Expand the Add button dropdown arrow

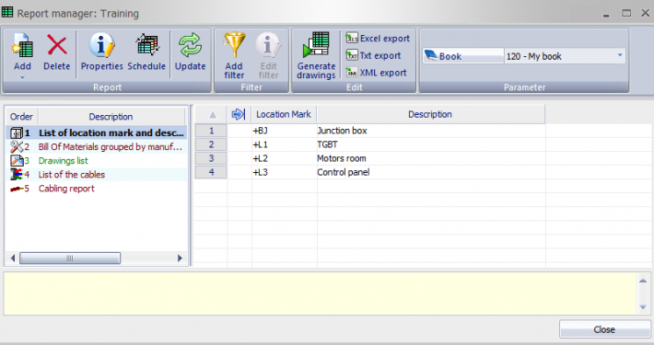click(x=22, y=77)
